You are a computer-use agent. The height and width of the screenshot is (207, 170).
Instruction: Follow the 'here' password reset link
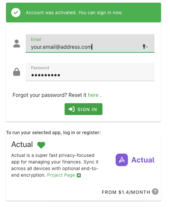pos(93,95)
